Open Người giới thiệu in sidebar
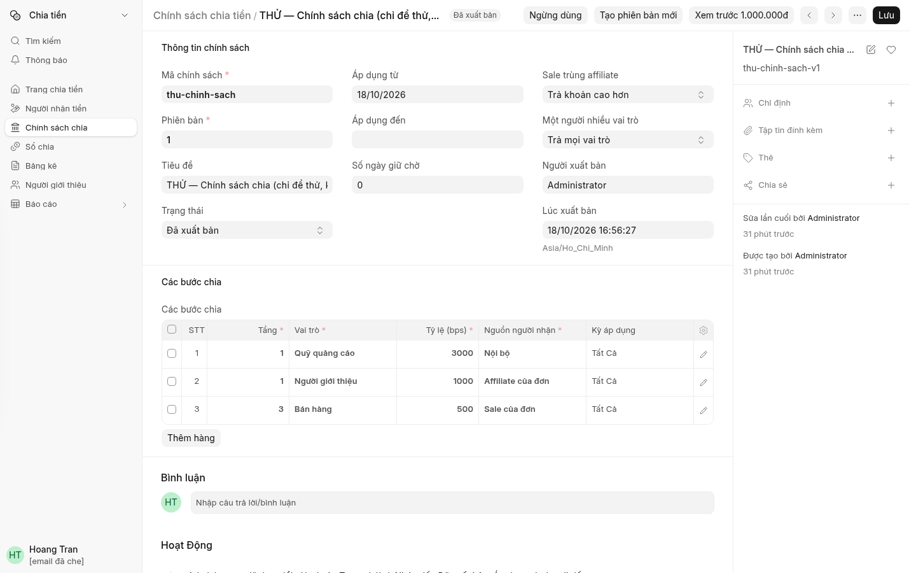Screen dimensions: 916x573 pyautogui.click(x=71, y=185)
